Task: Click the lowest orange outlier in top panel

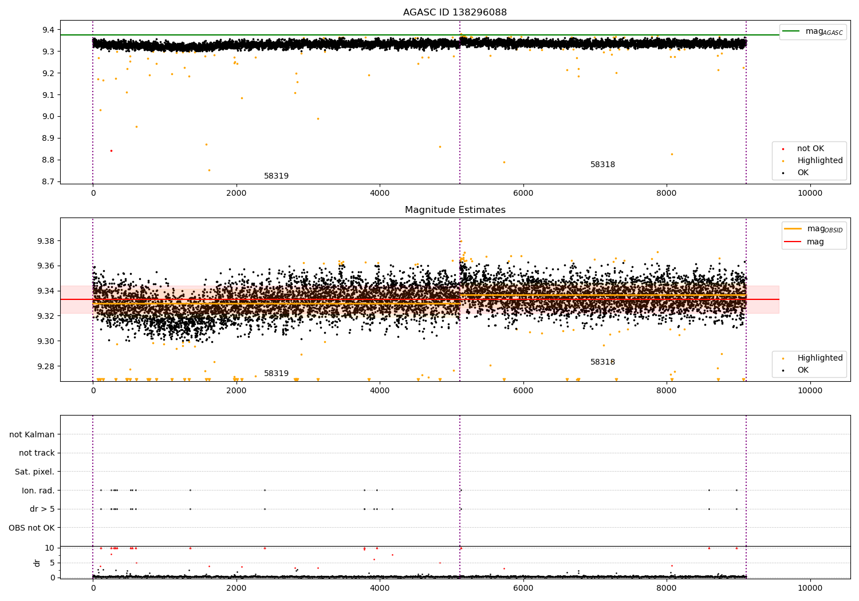Action: click(209, 170)
